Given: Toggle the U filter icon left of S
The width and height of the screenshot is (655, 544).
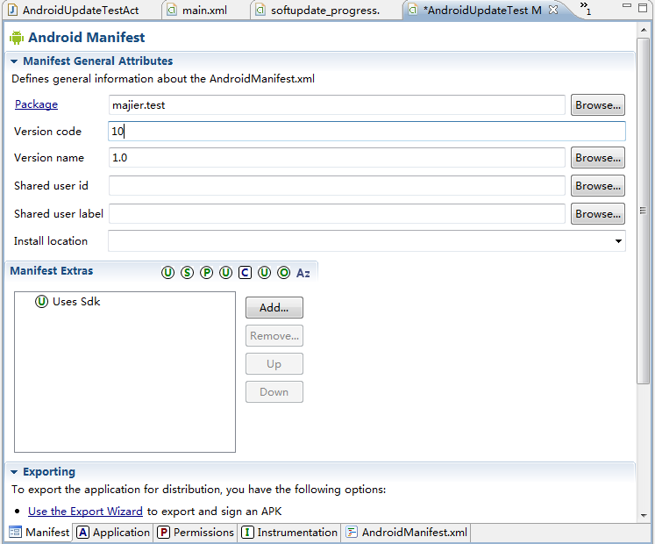Looking at the screenshot, I should tap(168, 273).
